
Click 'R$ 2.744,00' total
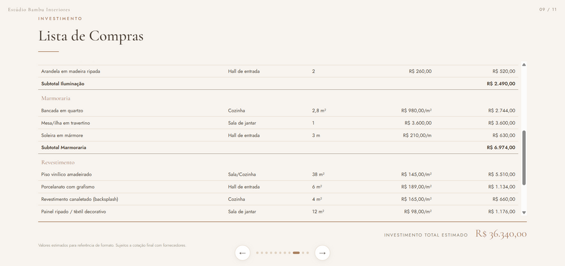(x=502, y=111)
